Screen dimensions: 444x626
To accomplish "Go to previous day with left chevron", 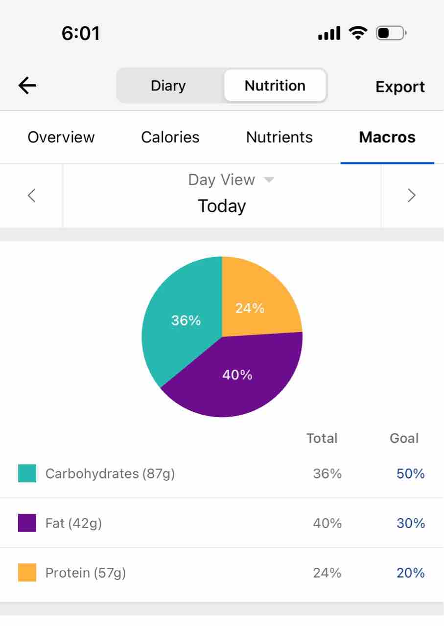I will 32,196.
